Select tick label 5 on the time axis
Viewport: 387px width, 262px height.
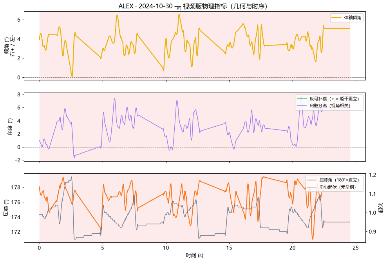[103, 247]
